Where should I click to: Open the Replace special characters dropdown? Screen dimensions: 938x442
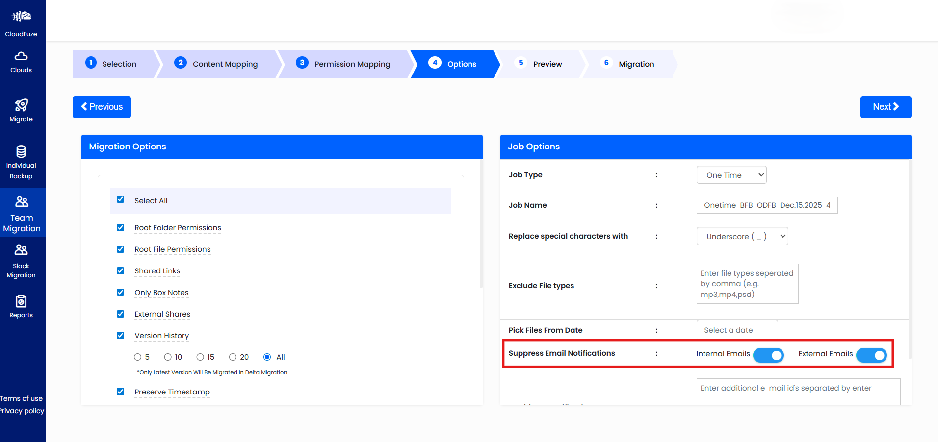742,236
